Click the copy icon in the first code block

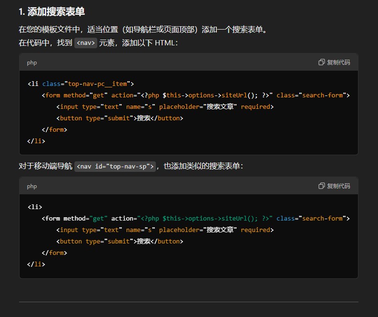pos(322,63)
